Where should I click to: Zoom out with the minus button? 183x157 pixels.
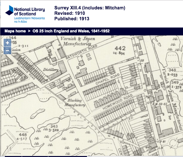(x=7, y=51)
